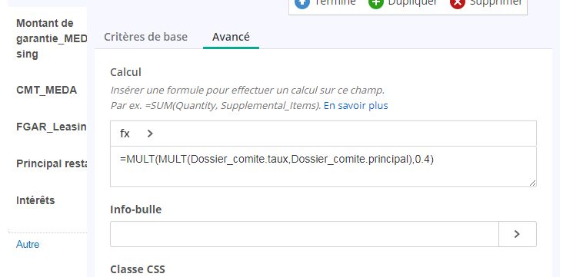
Task: Click the green plus Dupliquer icon
Action: coord(376,3)
